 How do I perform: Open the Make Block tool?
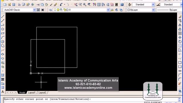pyautogui.click(x=3, y=67)
